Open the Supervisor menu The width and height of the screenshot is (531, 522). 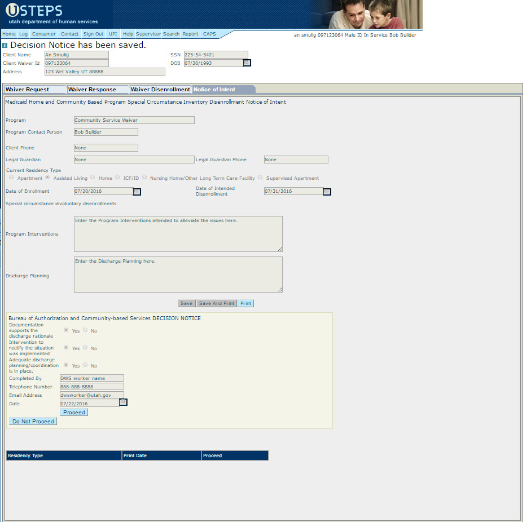click(148, 34)
